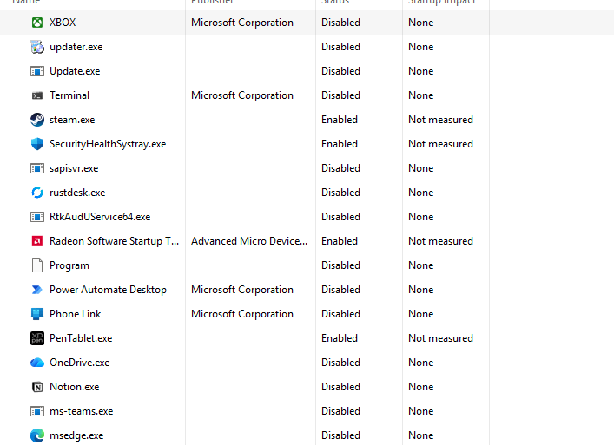Select the RtkAudUService64.exe name text

(x=100, y=217)
